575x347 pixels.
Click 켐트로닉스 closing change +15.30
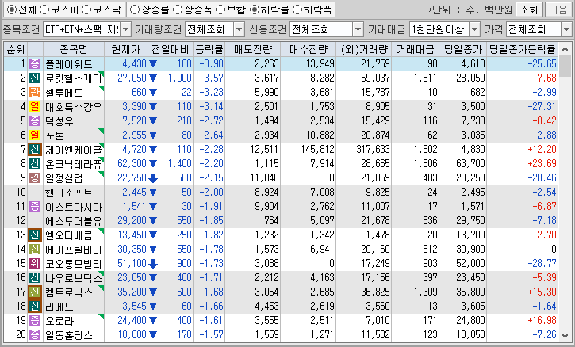(x=542, y=292)
